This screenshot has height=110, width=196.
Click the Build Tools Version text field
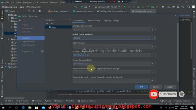pos(111,38)
